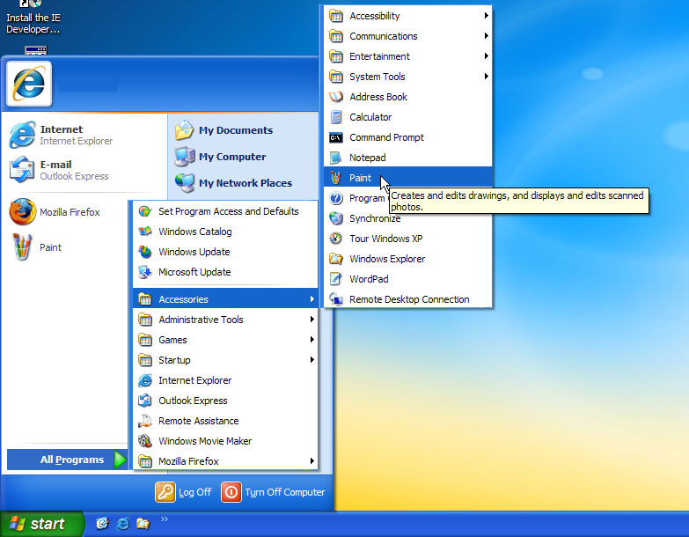Click the Mozilla Firefox icon in Start menu
Image resolution: width=689 pixels, height=537 pixels.
click(x=22, y=212)
